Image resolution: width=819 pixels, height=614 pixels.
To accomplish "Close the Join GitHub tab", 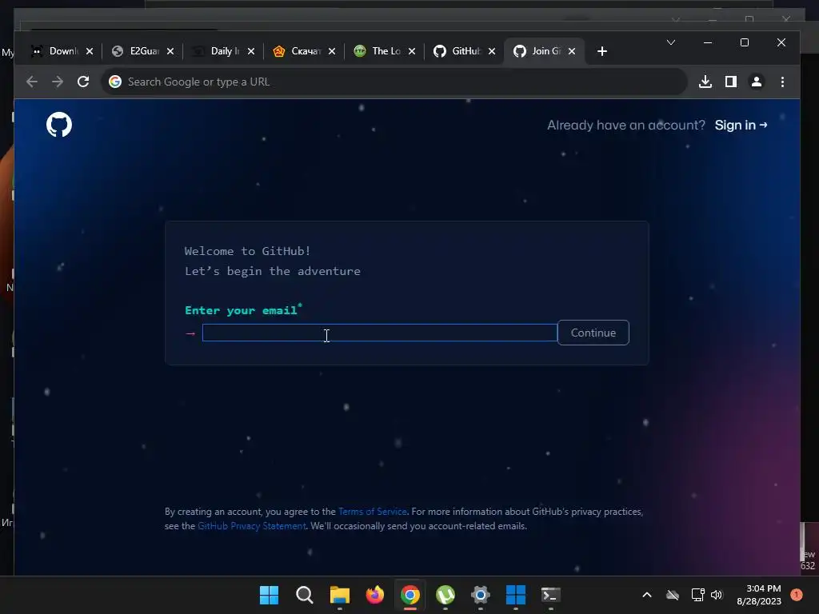I will pyautogui.click(x=572, y=51).
